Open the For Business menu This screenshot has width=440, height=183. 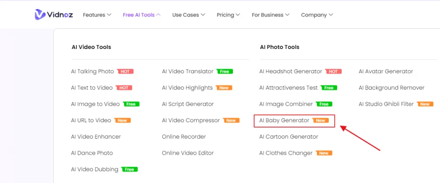pyautogui.click(x=270, y=15)
